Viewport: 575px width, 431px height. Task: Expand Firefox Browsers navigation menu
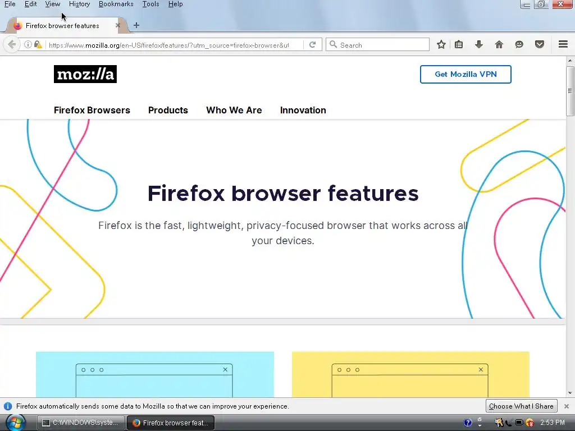(92, 110)
